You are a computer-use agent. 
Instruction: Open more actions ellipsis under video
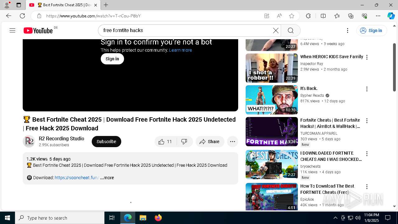pyautogui.click(x=233, y=142)
